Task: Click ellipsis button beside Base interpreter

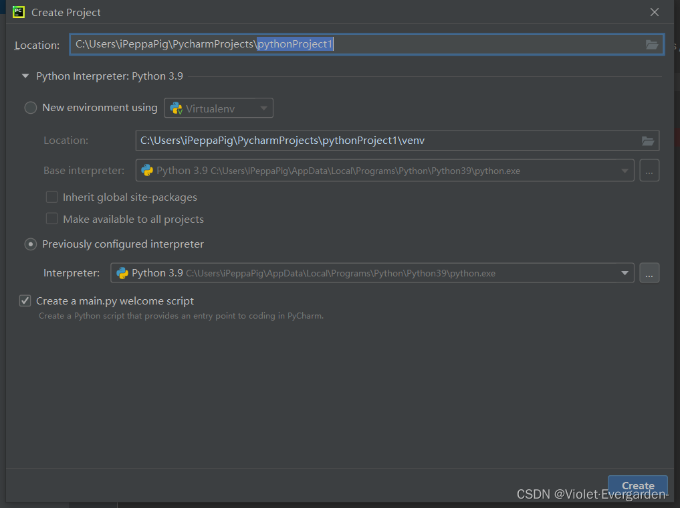Action: tap(649, 170)
